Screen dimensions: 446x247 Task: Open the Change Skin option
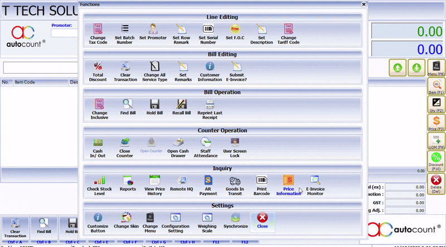[126, 221]
